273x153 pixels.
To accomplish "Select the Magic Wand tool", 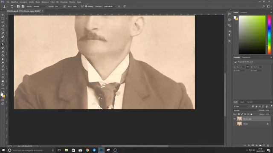I will point(3,25).
